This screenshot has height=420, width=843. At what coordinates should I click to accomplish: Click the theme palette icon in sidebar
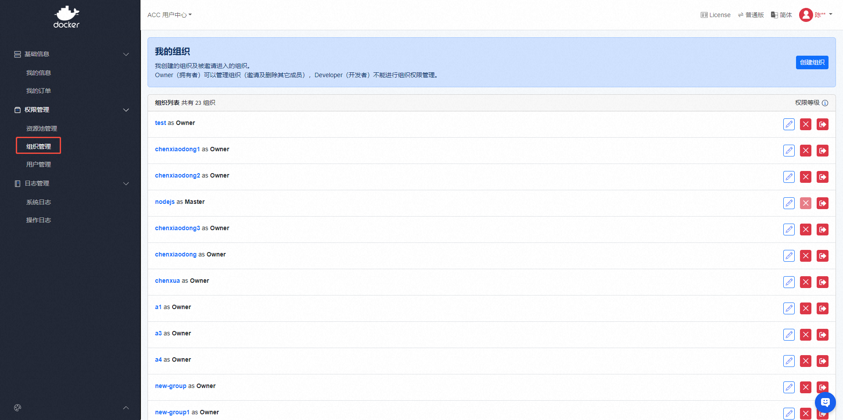[18, 408]
